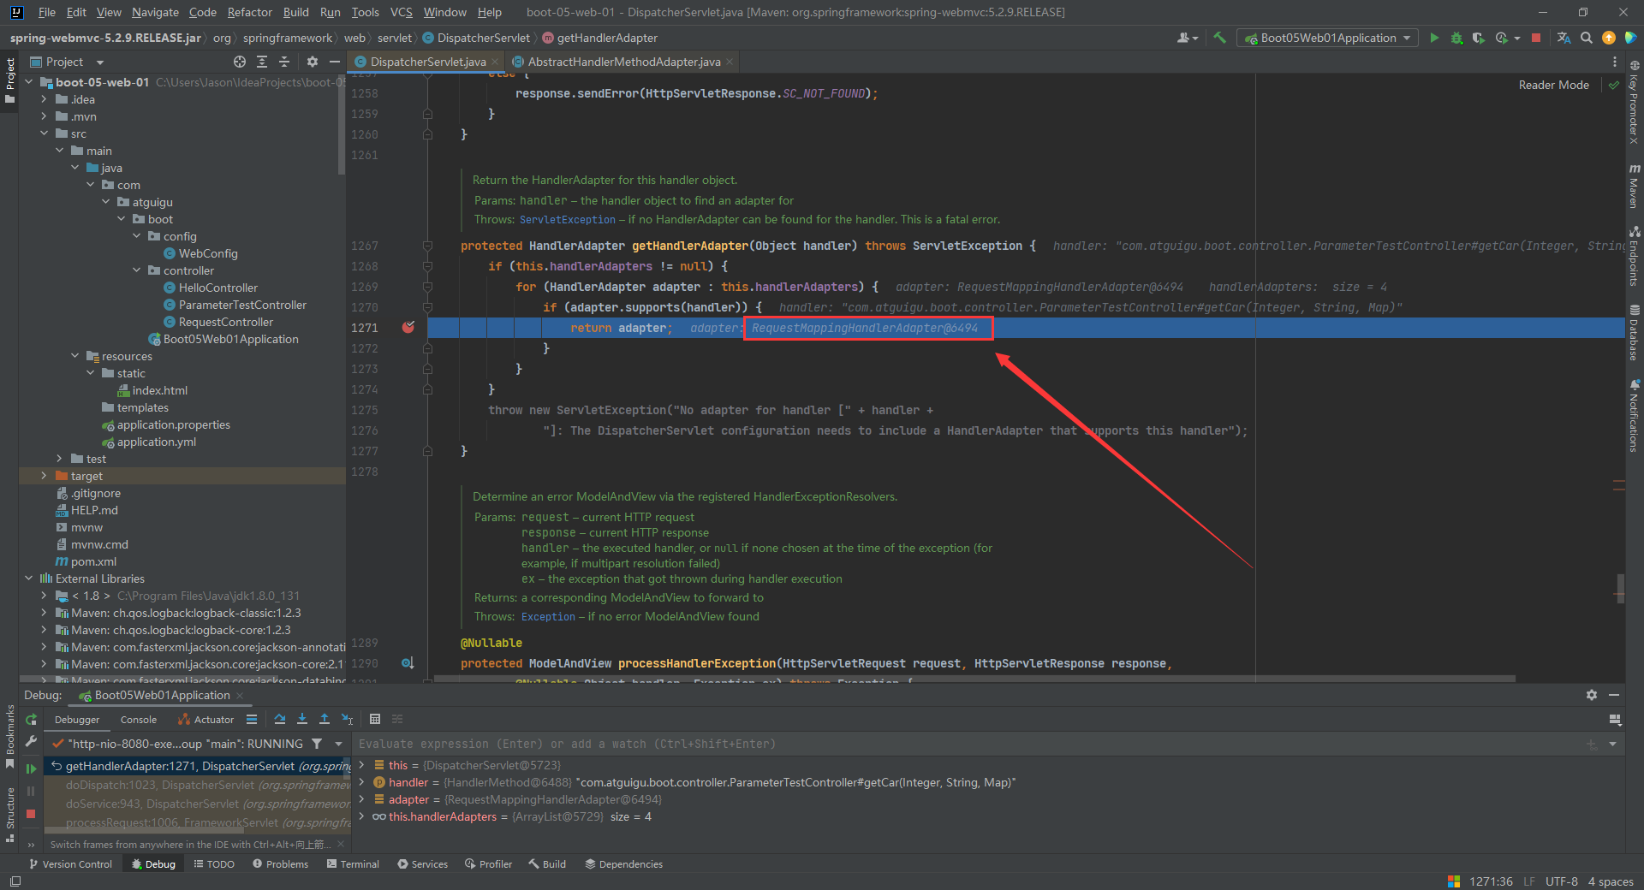Switch to the AbstractHandlerMethodAdapter.java tab

point(623,62)
